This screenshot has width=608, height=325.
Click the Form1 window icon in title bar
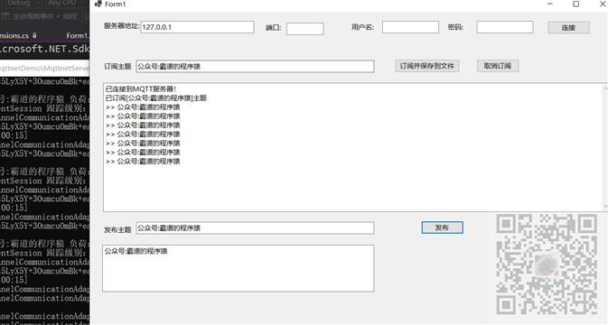(x=98, y=4)
